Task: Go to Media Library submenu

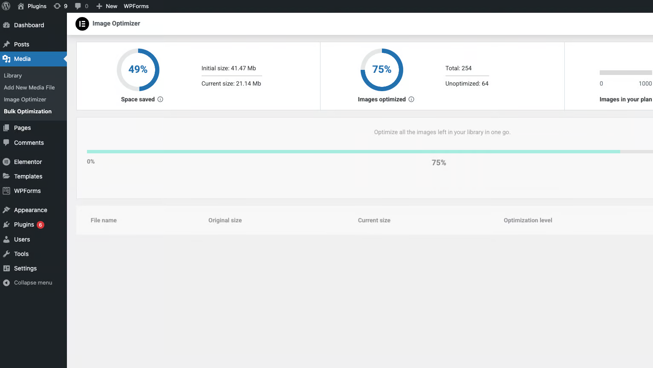Action: pos(13,75)
